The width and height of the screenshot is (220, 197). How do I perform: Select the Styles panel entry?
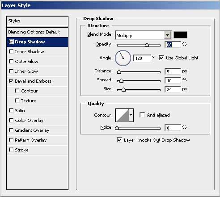pyautogui.click(x=37, y=21)
